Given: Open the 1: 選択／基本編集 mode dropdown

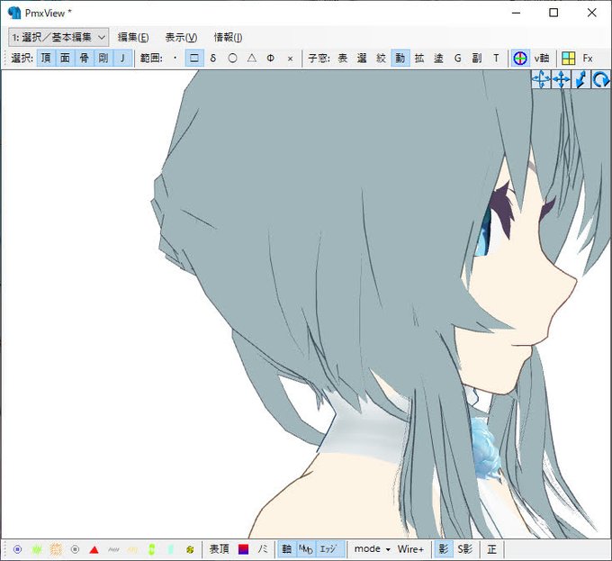Looking at the screenshot, I should [58, 37].
